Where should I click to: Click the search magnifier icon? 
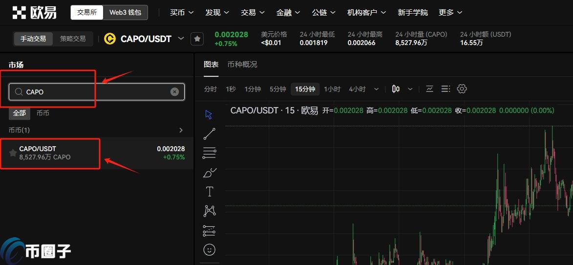pyautogui.click(x=19, y=92)
